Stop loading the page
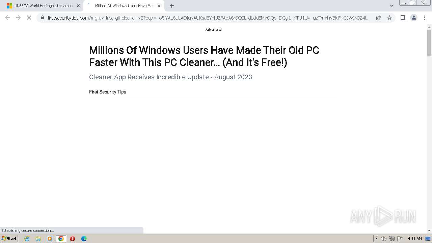Viewport: 432px width, 243px height. [x=29, y=18]
